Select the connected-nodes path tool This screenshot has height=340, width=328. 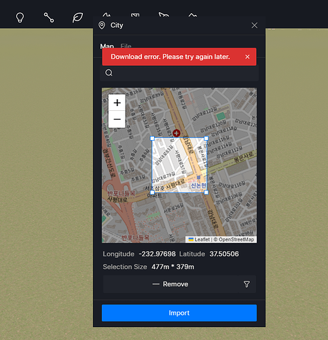tap(49, 18)
